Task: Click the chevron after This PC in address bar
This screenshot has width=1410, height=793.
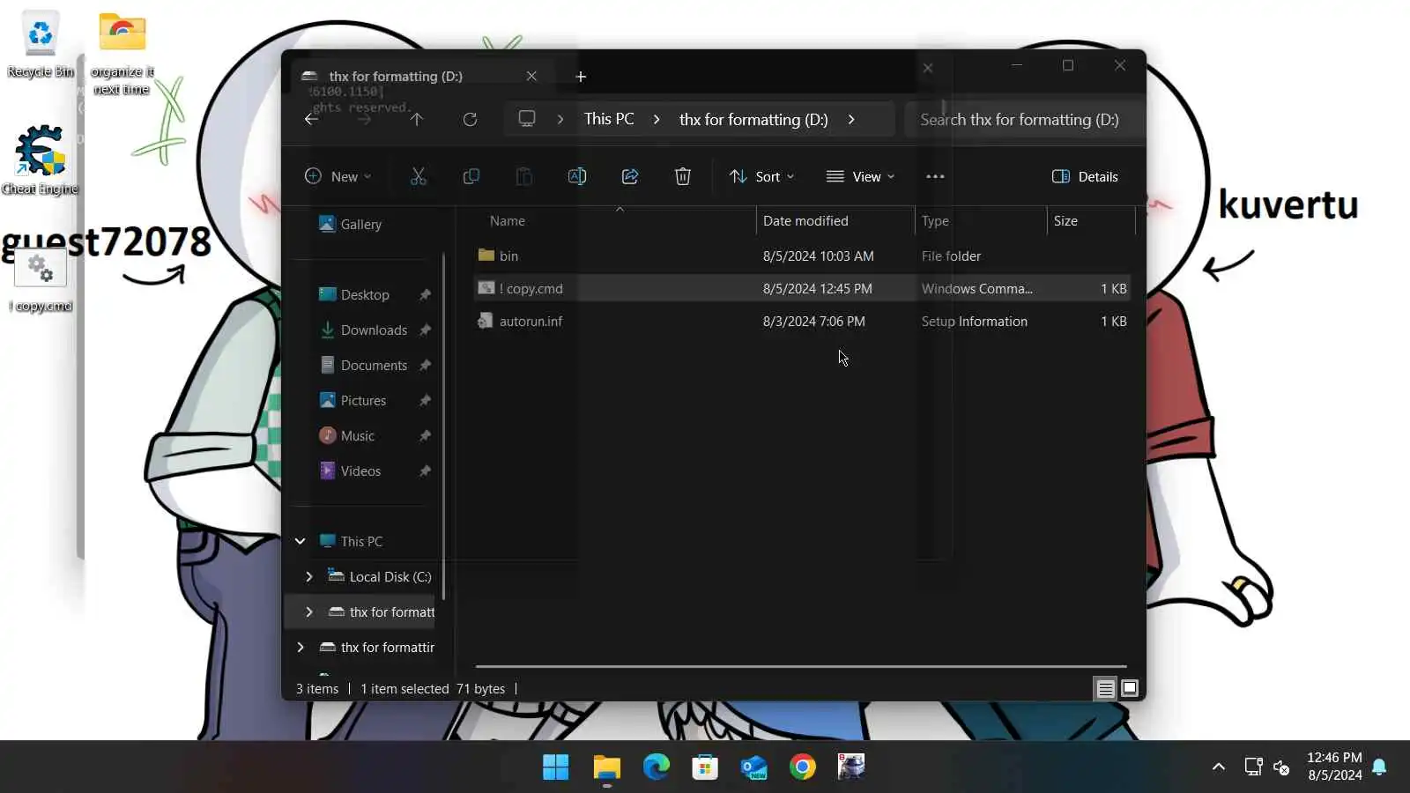Action: pyautogui.click(x=657, y=119)
